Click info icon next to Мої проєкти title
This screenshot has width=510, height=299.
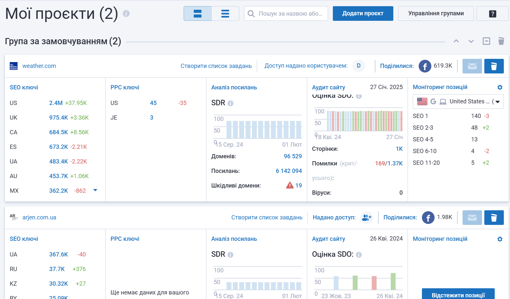(126, 14)
